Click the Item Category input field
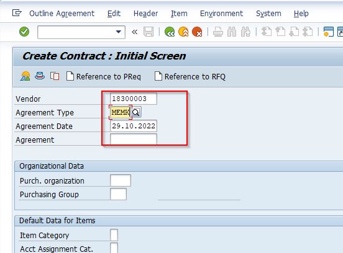Screen dimensions: 343x253 pos(114,235)
